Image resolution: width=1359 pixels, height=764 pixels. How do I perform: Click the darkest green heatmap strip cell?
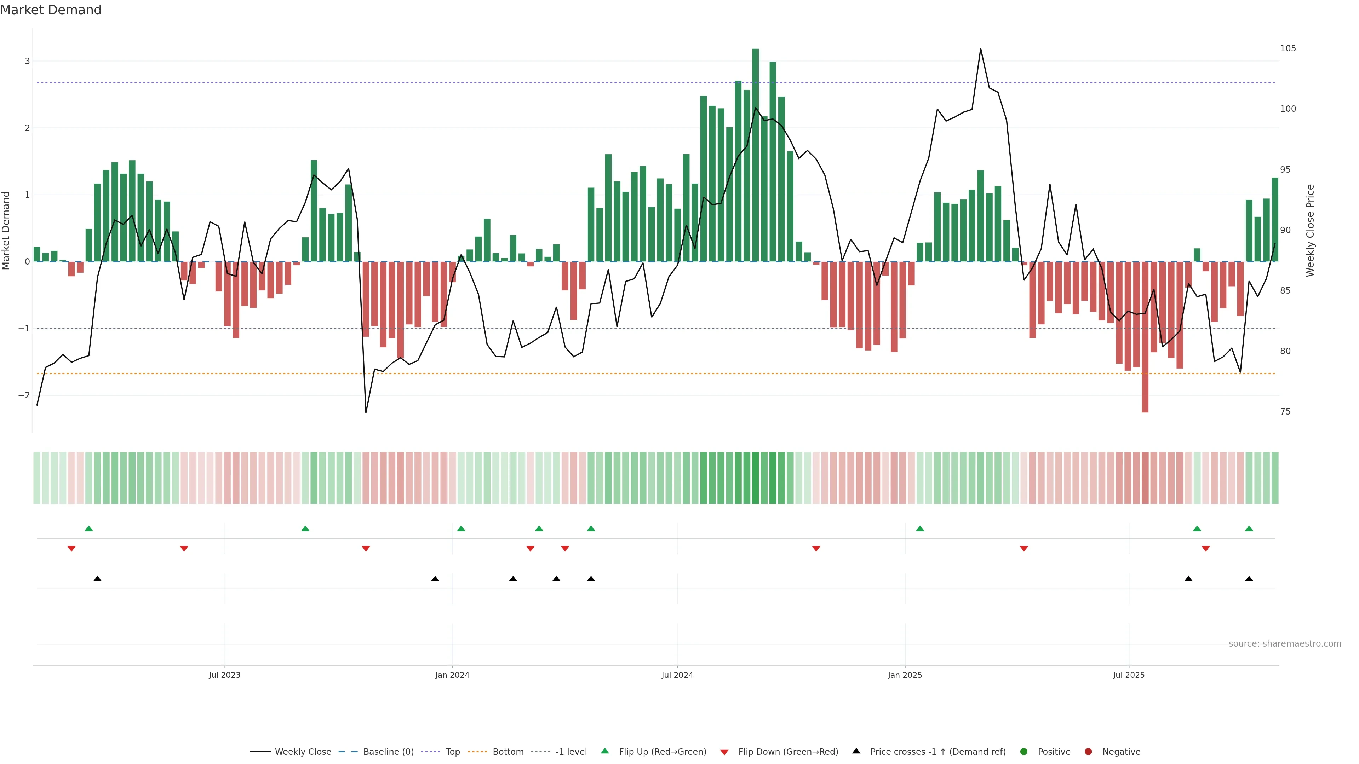(756, 478)
